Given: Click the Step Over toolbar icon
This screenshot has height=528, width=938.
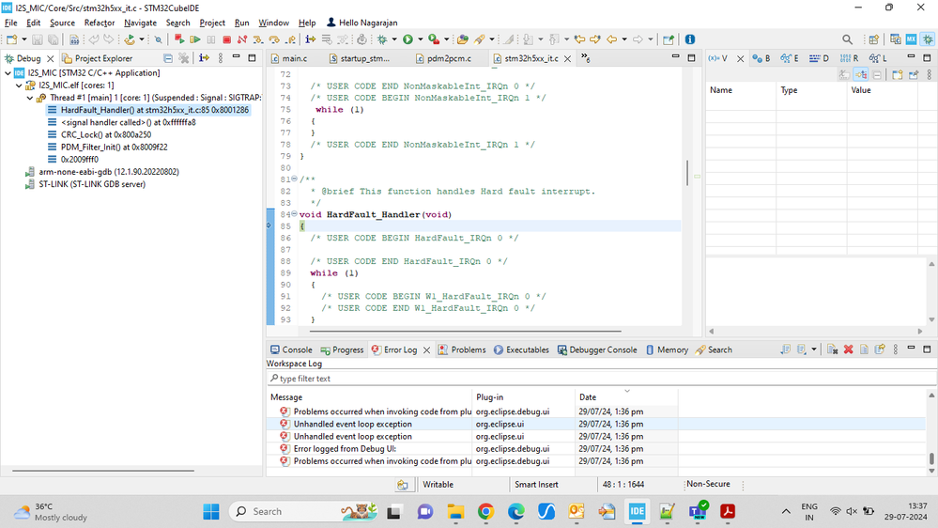Looking at the screenshot, I should 275,39.
